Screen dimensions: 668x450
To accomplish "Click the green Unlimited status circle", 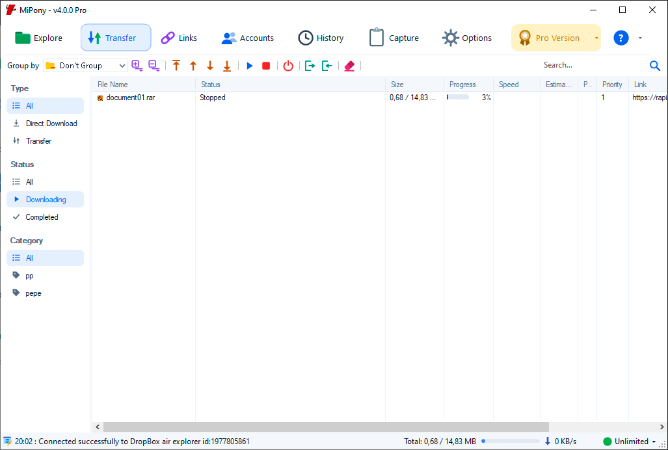I will pyautogui.click(x=607, y=442).
